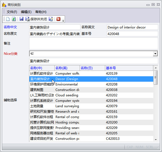Open the toolbar overflow options arrow
Viewport: 162px width, 152px height.
click(x=63, y=21)
